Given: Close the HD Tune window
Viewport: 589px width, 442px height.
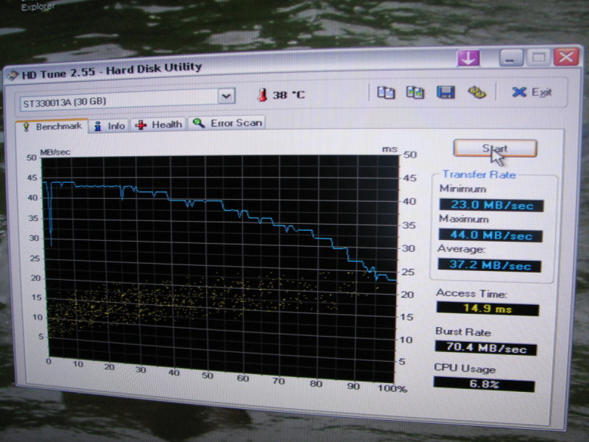Looking at the screenshot, I should (565, 57).
